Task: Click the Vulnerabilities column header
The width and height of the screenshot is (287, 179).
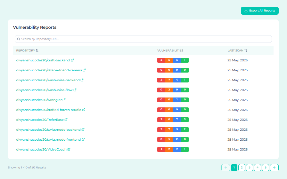Action: pyautogui.click(x=170, y=51)
